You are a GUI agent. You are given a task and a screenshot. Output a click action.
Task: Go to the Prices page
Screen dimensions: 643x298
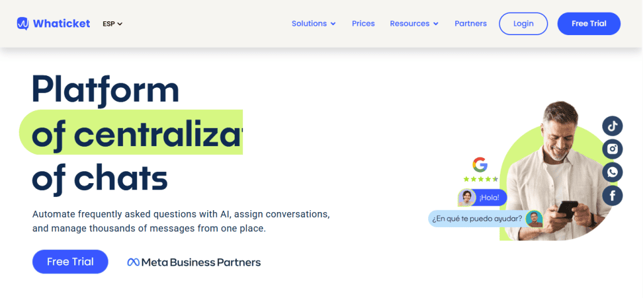pos(363,24)
